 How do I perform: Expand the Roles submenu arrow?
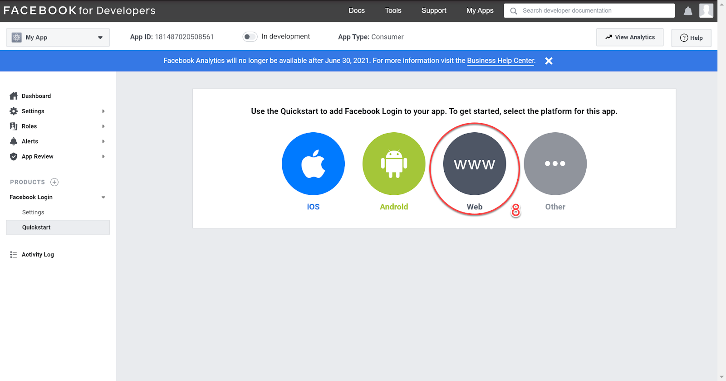(x=103, y=126)
